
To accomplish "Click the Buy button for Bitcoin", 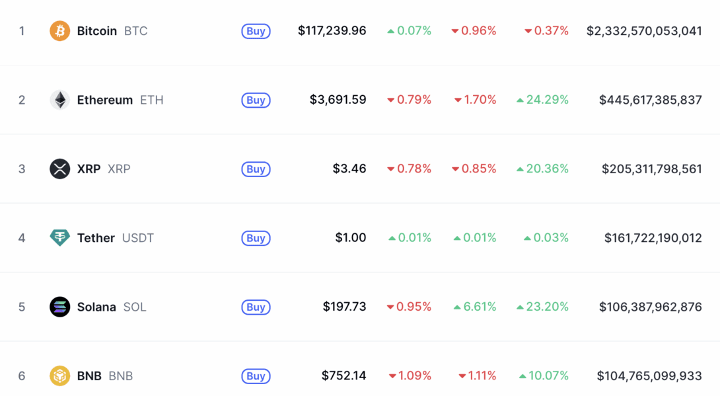I will [x=256, y=31].
